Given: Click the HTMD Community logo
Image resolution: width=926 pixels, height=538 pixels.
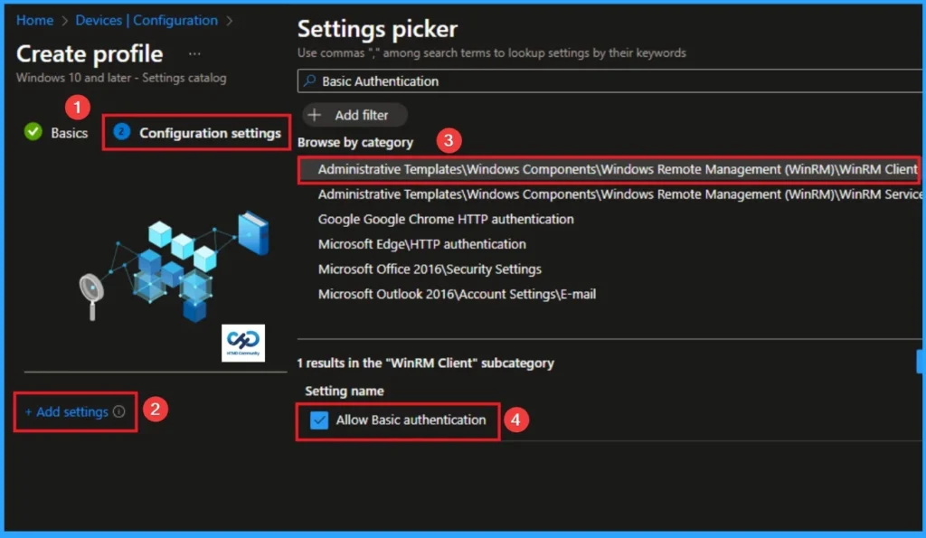Looking at the screenshot, I should point(243,342).
